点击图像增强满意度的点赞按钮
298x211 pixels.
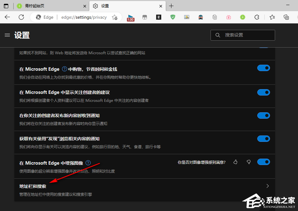235,162
